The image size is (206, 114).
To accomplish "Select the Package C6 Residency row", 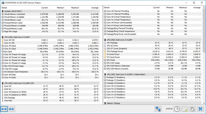I will (x=153, y=83).
